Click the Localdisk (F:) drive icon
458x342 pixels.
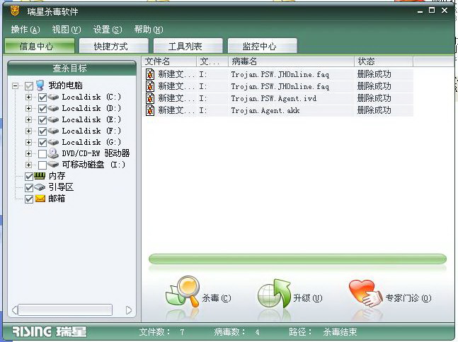(x=53, y=131)
